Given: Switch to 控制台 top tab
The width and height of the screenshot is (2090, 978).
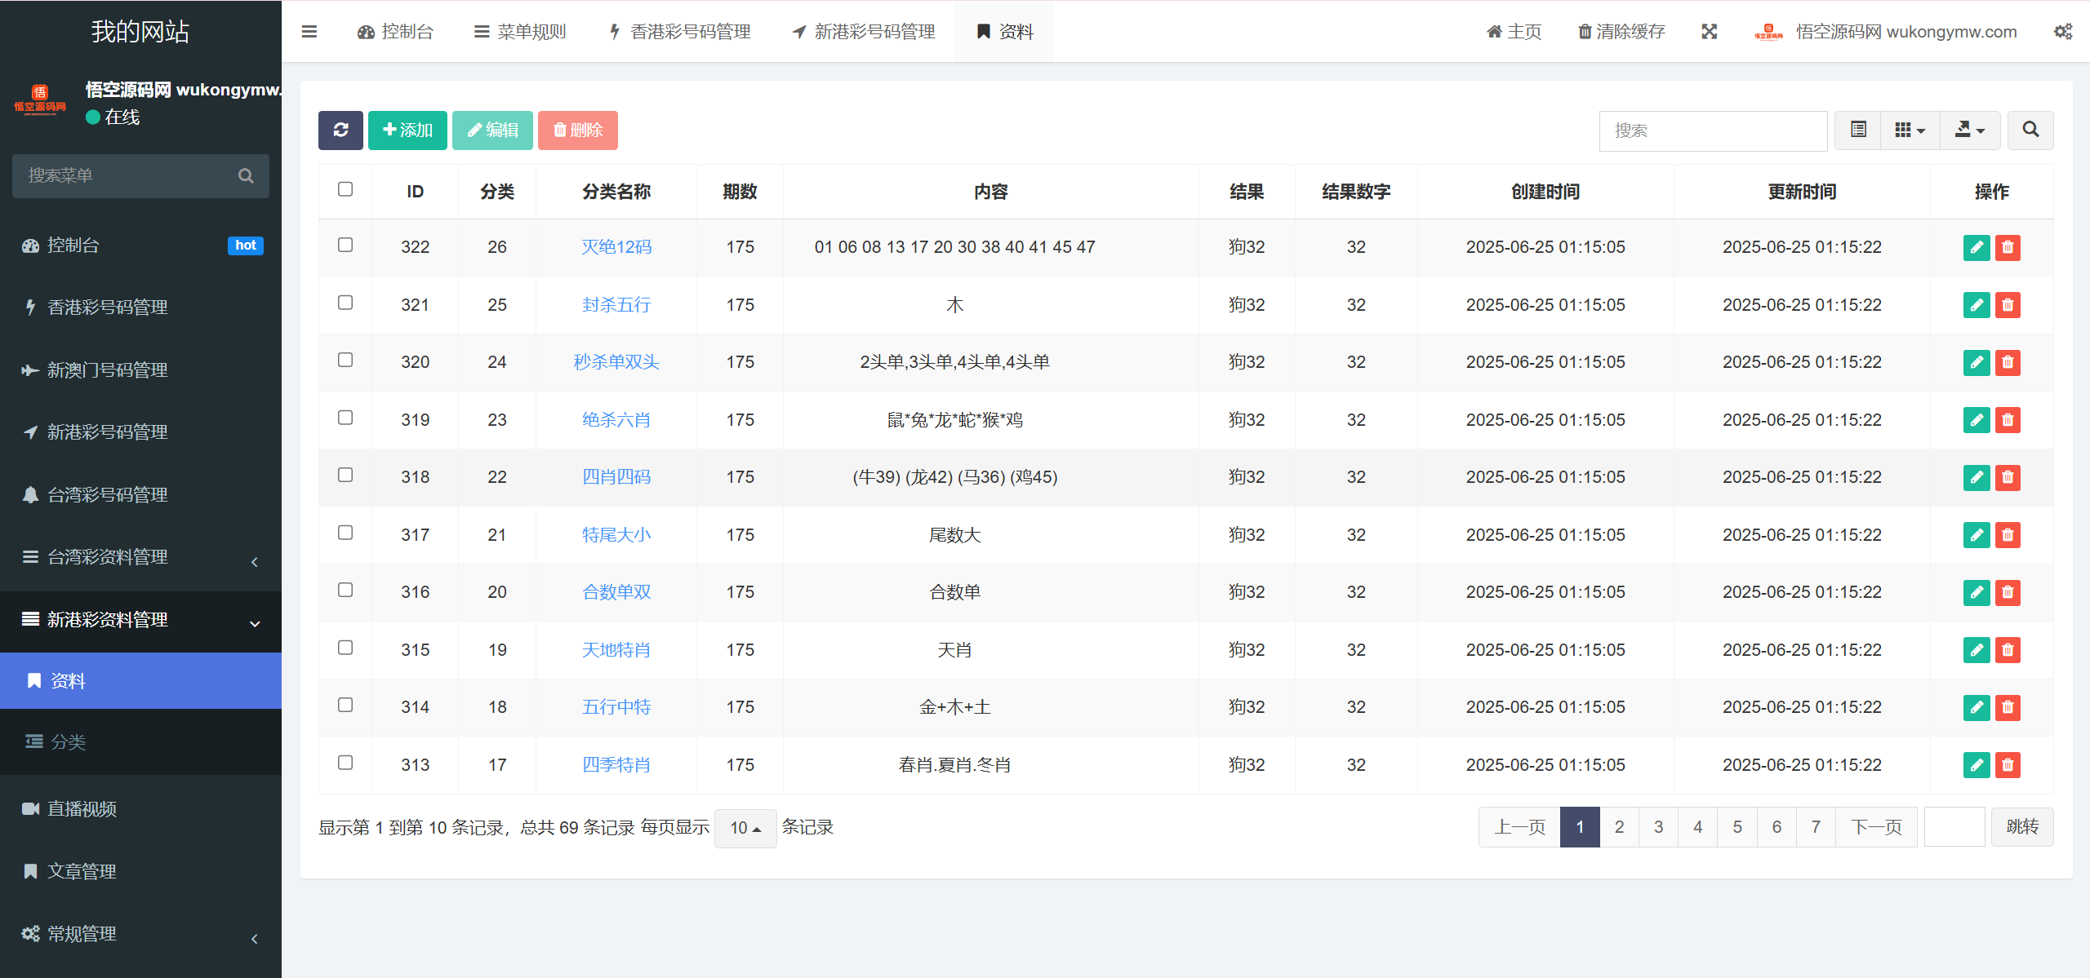Looking at the screenshot, I should tap(395, 32).
